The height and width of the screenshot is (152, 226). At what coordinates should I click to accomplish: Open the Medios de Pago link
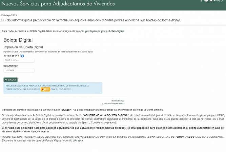pyautogui.click(x=118, y=101)
